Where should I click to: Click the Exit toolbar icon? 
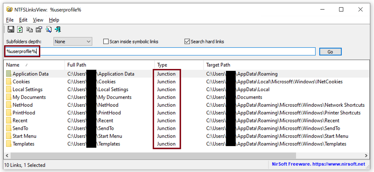point(58,29)
